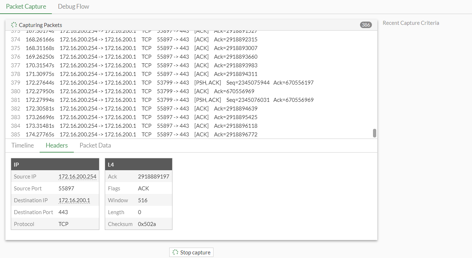Click Destination IP 172.16.200.1 link
The height and width of the screenshot is (258, 472).
74,200
